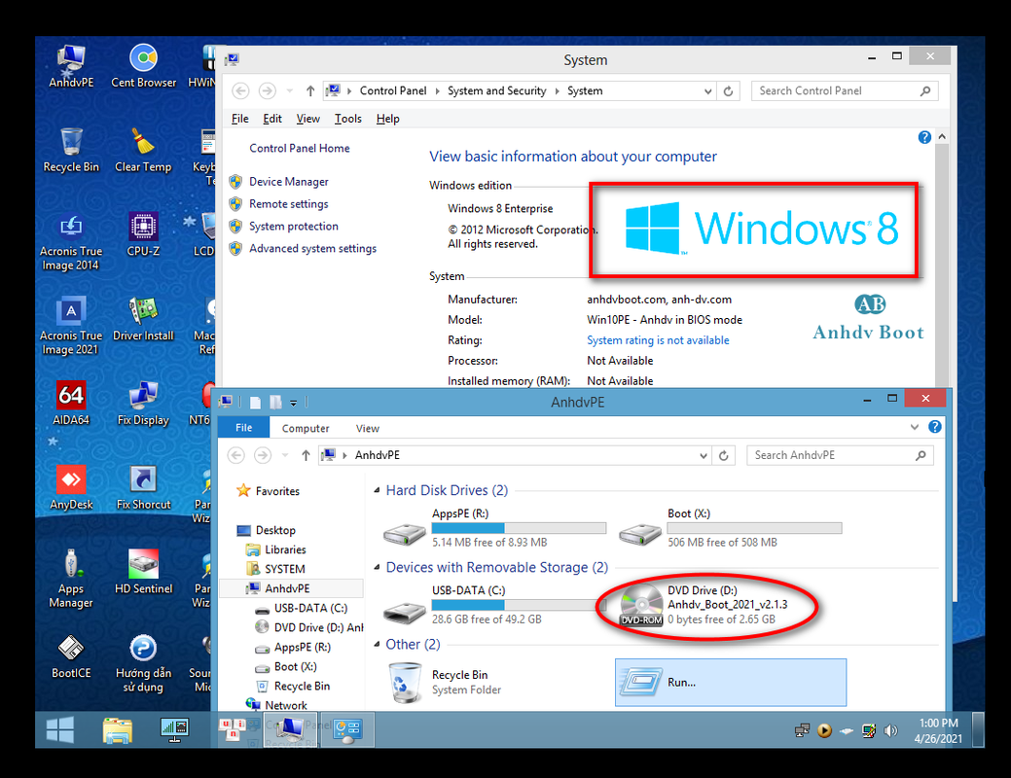Click the Search Control Panel field
The image size is (1011, 778).
(844, 90)
